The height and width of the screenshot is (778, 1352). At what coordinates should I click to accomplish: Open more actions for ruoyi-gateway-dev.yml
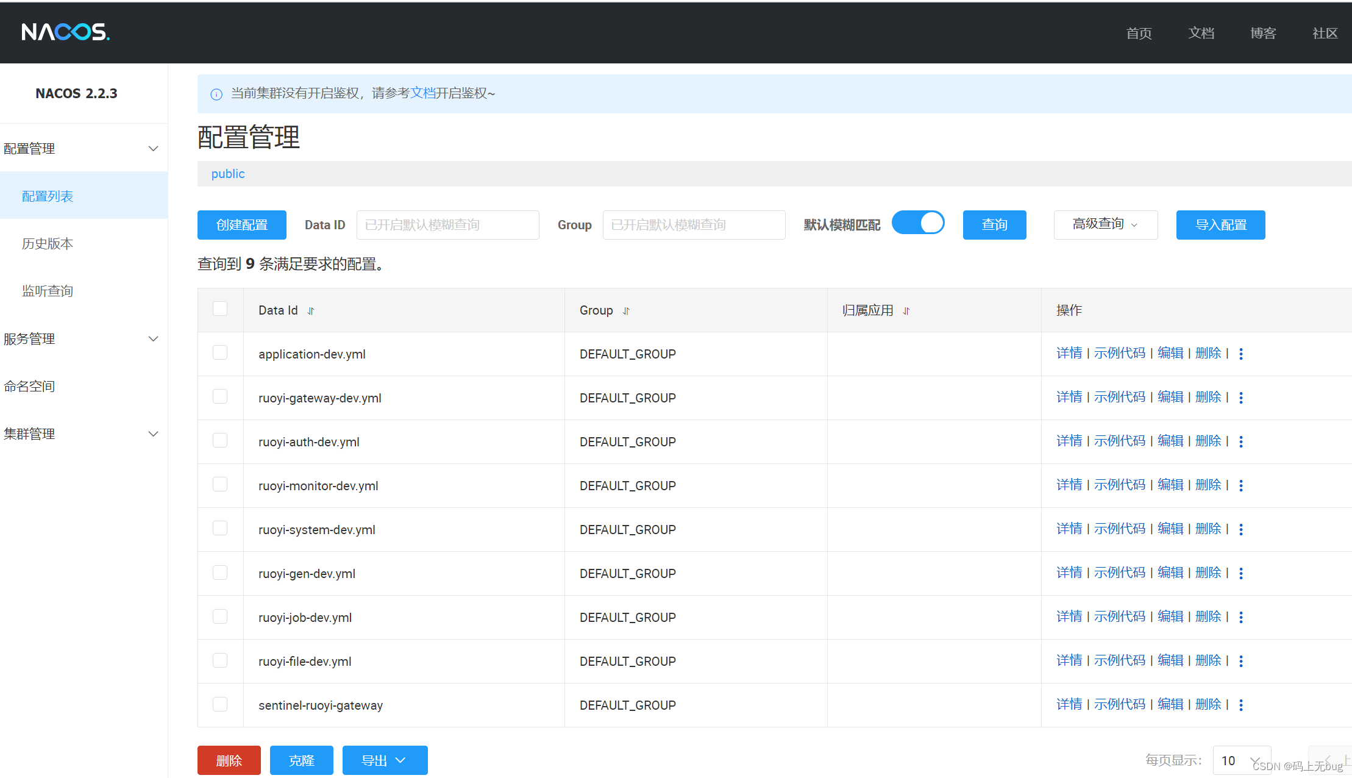click(x=1241, y=398)
